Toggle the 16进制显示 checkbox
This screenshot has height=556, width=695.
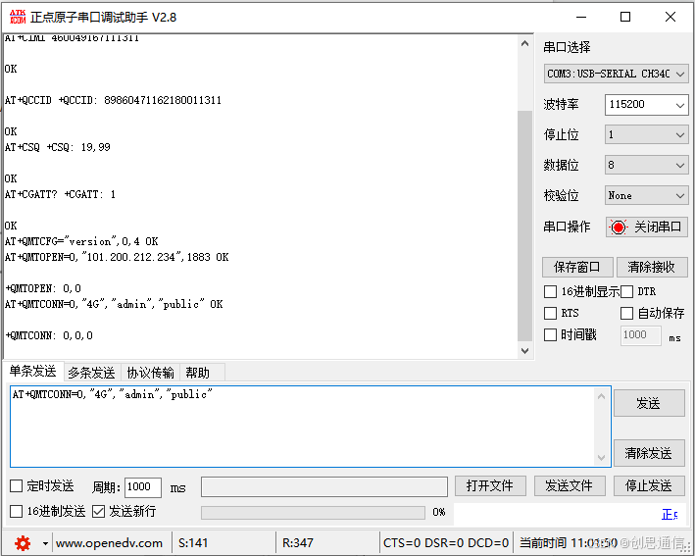[x=550, y=292]
